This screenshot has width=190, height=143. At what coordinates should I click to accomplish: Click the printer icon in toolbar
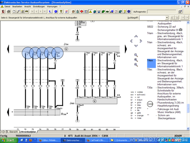coord(8,11)
